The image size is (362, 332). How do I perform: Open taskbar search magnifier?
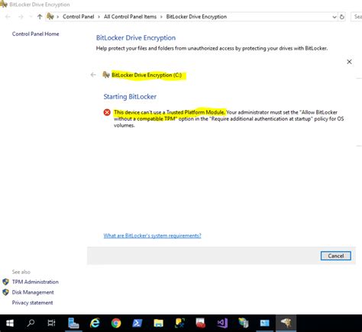click(31, 323)
